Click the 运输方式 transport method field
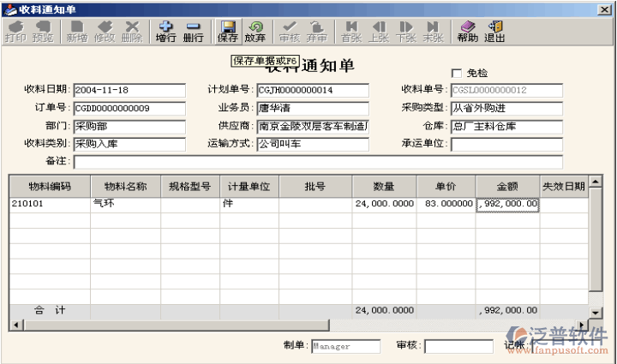 click(x=313, y=144)
